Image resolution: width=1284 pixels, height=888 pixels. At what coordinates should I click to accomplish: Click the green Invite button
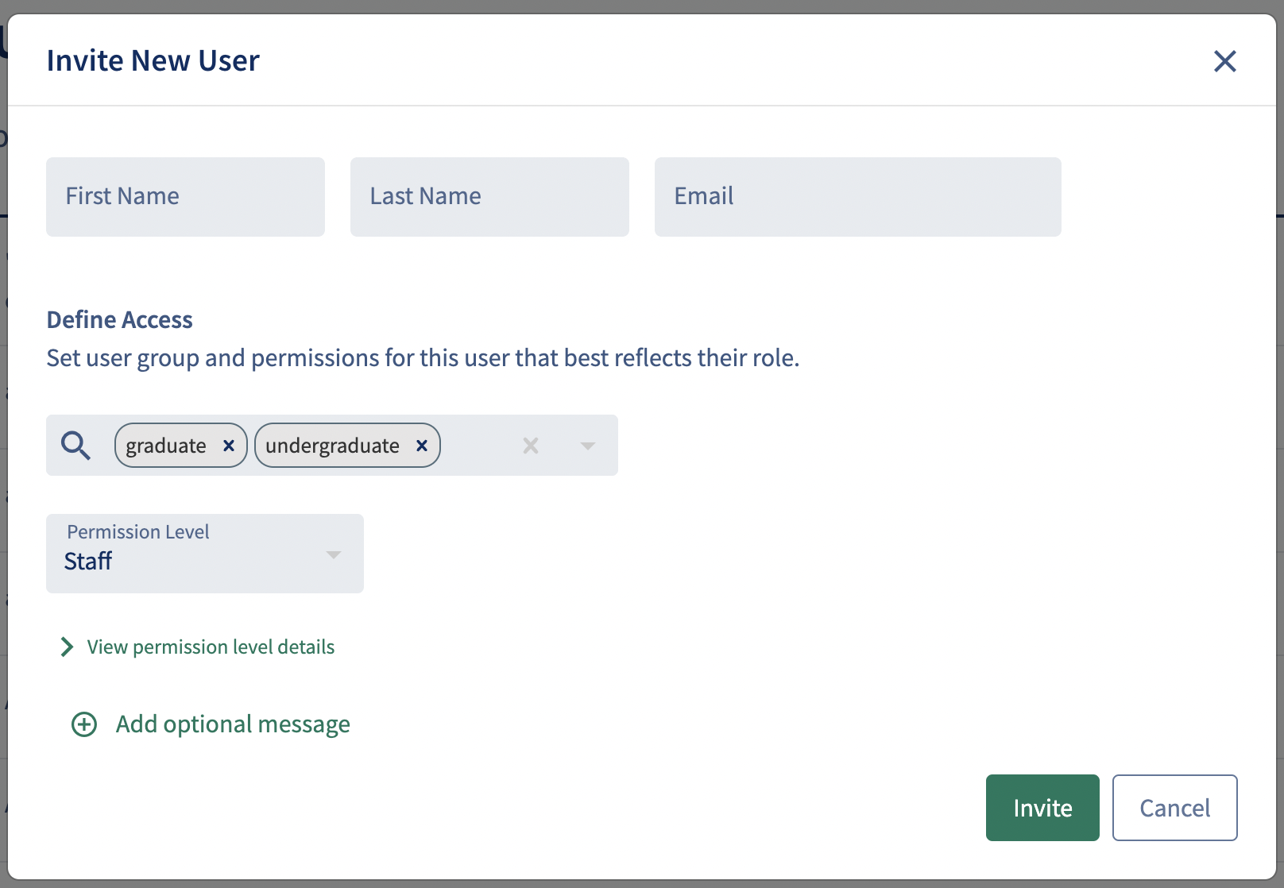pos(1042,808)
